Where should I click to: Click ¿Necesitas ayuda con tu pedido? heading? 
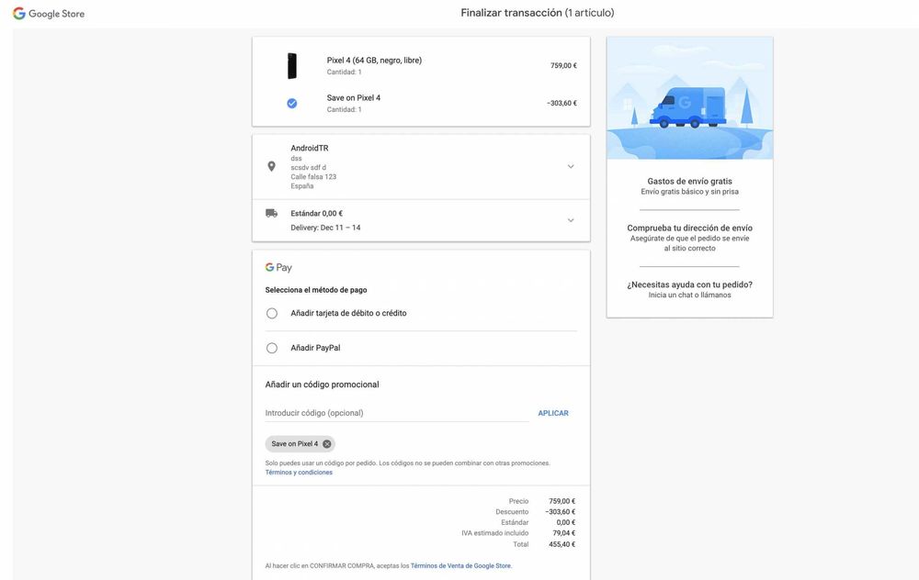tap(689, 284)
